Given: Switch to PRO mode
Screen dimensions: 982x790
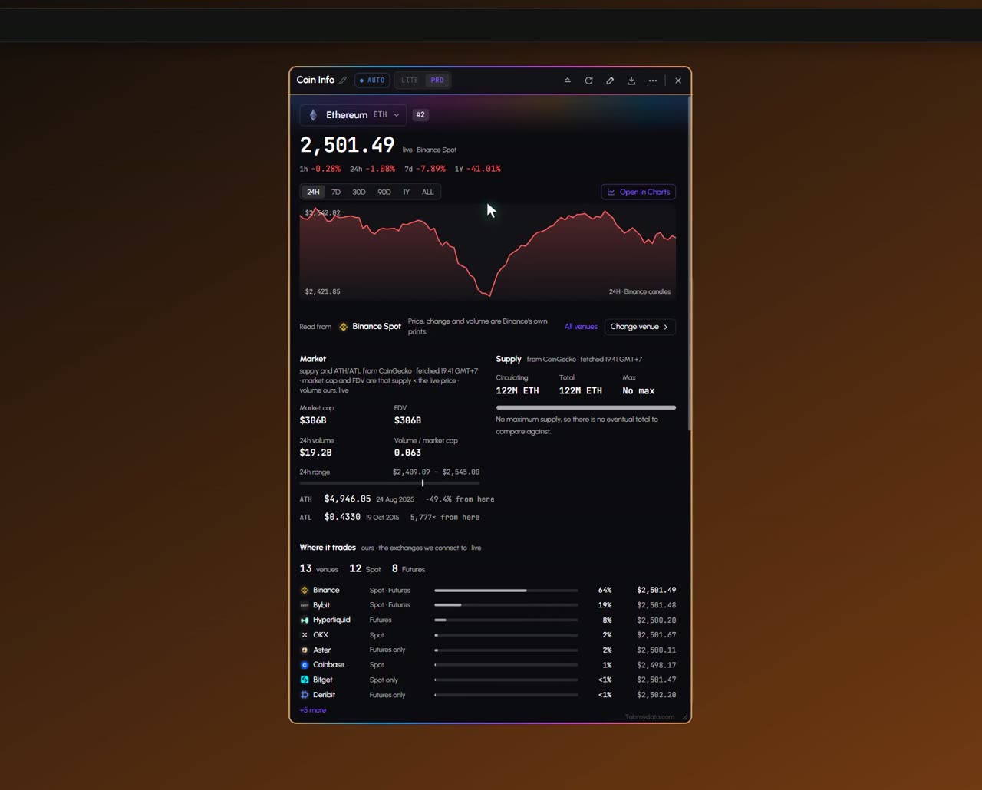Looking at the screenshot, I should tap(437, 81).
